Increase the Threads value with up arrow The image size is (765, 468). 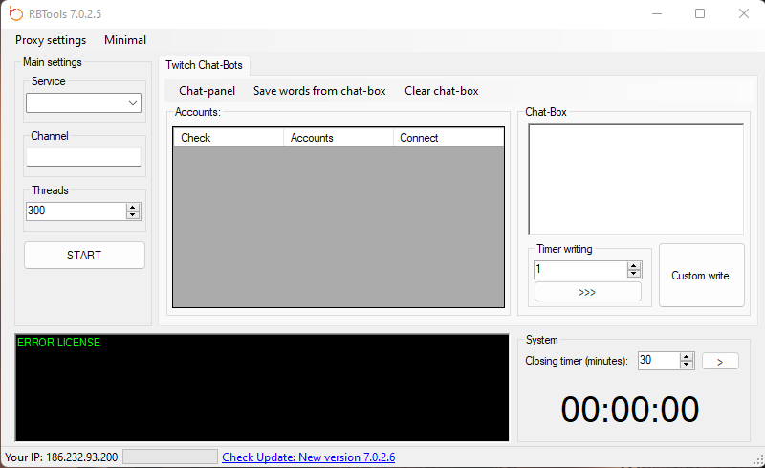133,207
